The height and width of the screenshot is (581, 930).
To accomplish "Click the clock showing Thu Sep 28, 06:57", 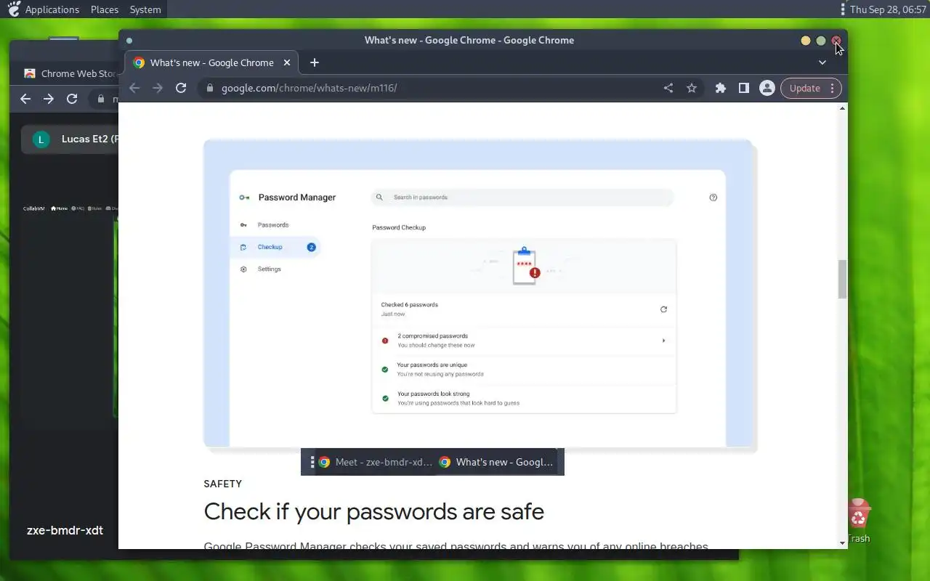I will 888,9.
